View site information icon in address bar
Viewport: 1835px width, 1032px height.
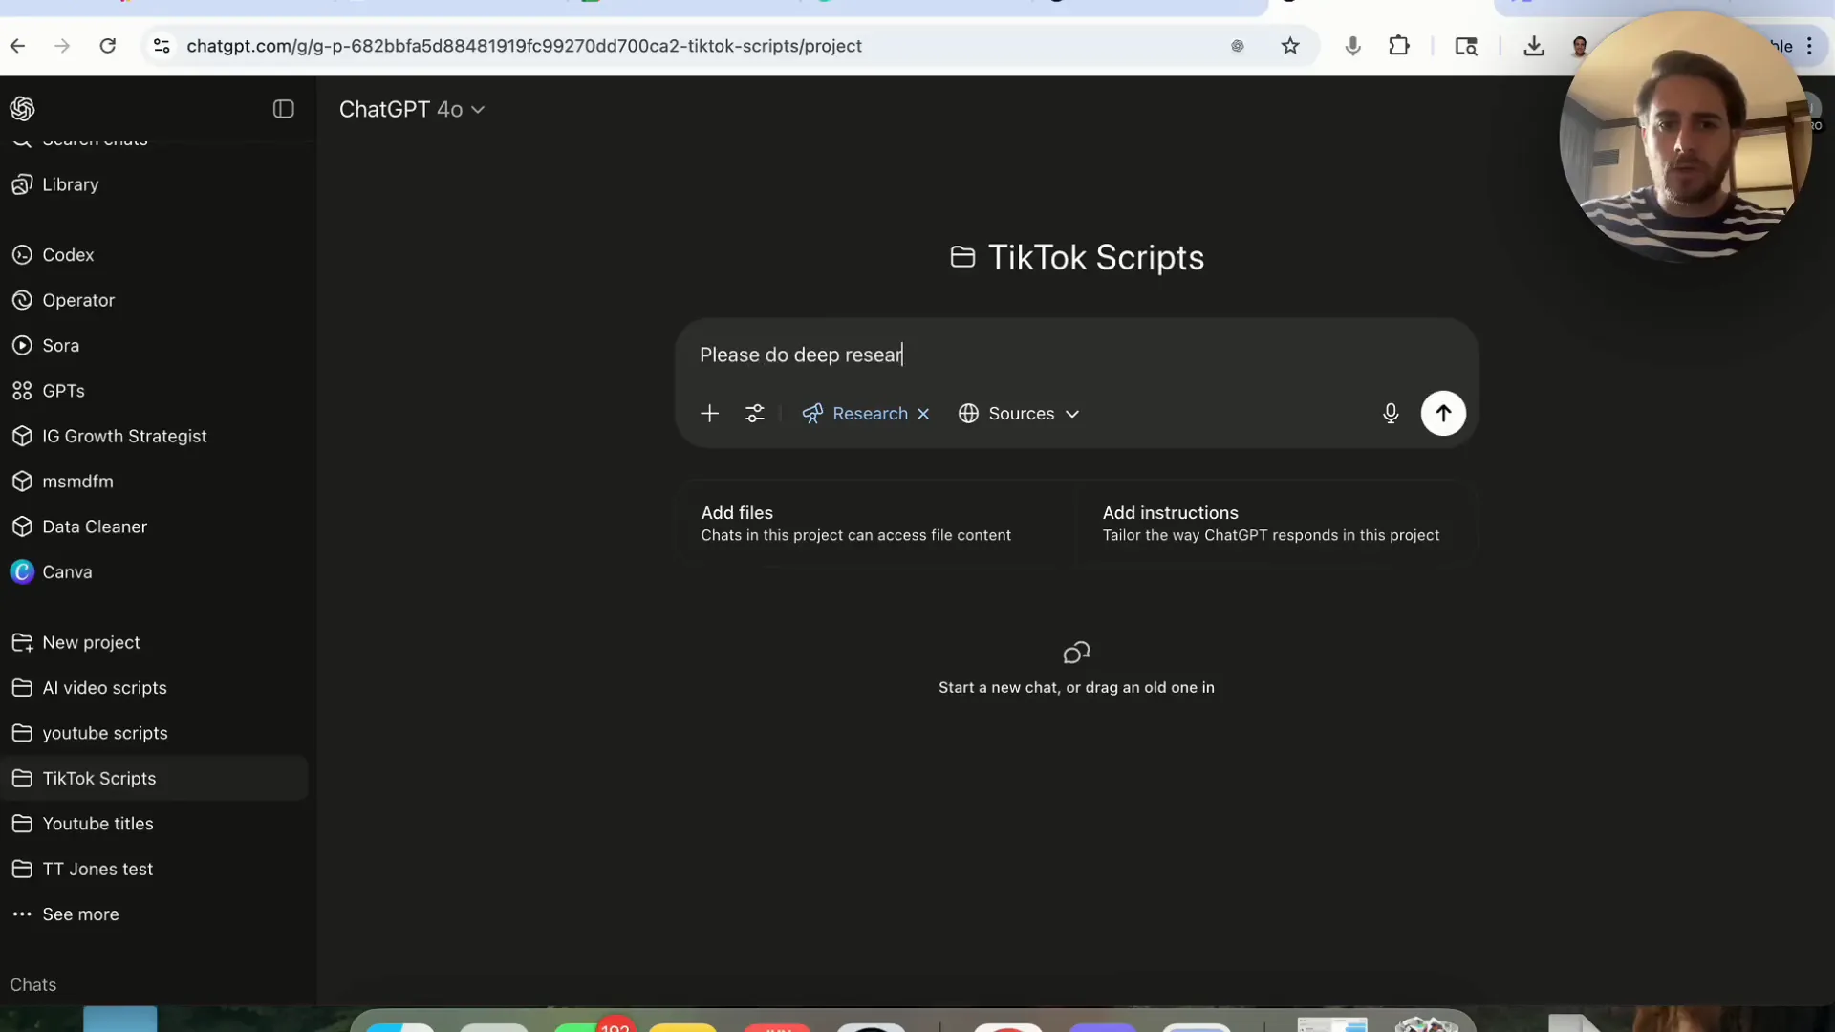[162, 46]
